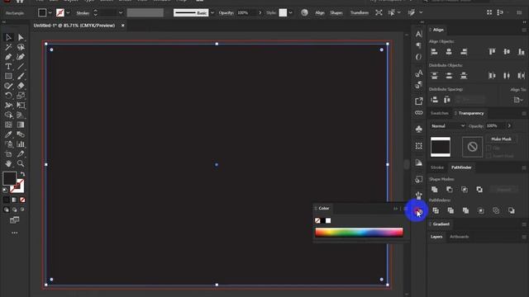Select the Lasso tool
This screenshot has width=529, height=297.
pyautogui.click(x=21, y=47)
